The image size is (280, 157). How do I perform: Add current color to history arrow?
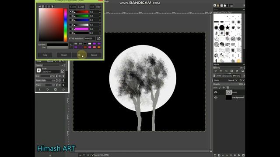click(x=71, y=45)
